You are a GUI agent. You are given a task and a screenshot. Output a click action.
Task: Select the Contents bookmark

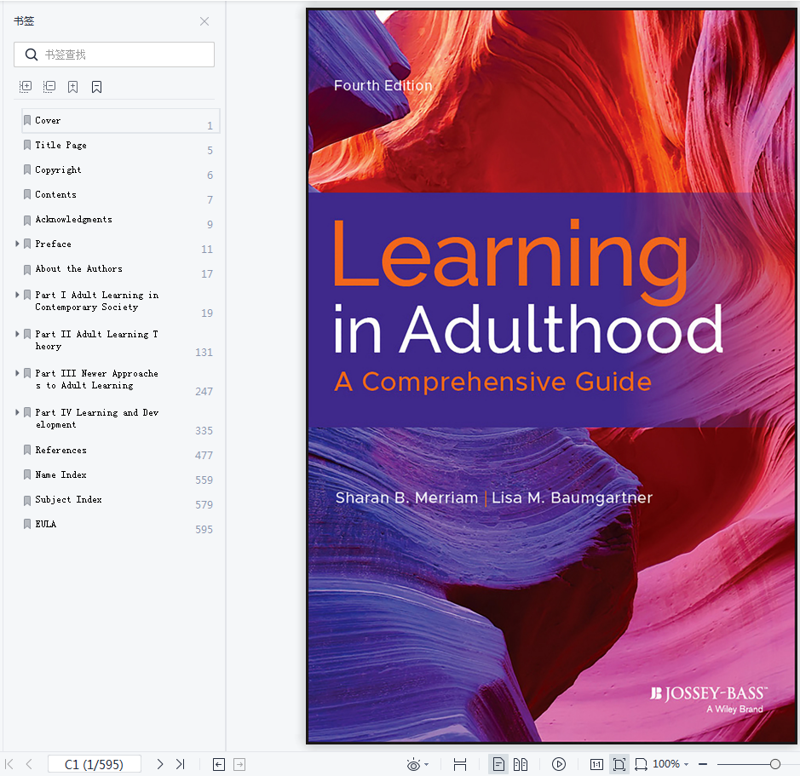coord(55,194)
